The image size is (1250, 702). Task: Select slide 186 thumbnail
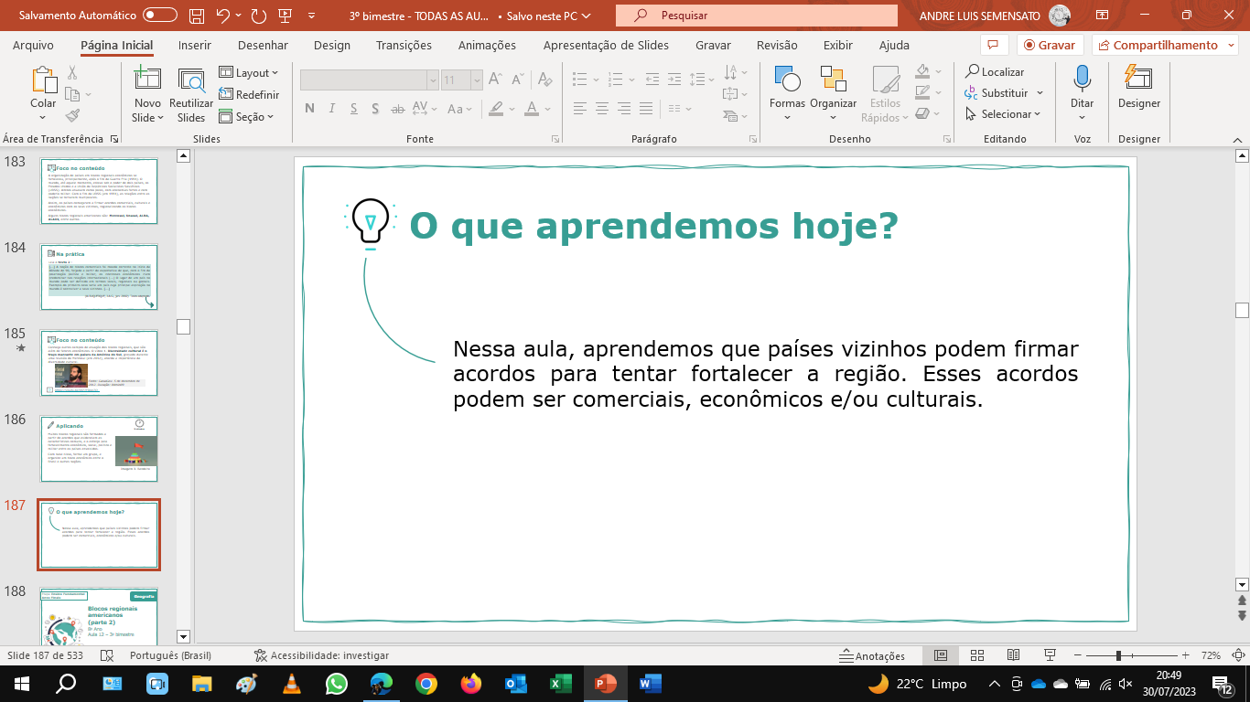point(99,449)
